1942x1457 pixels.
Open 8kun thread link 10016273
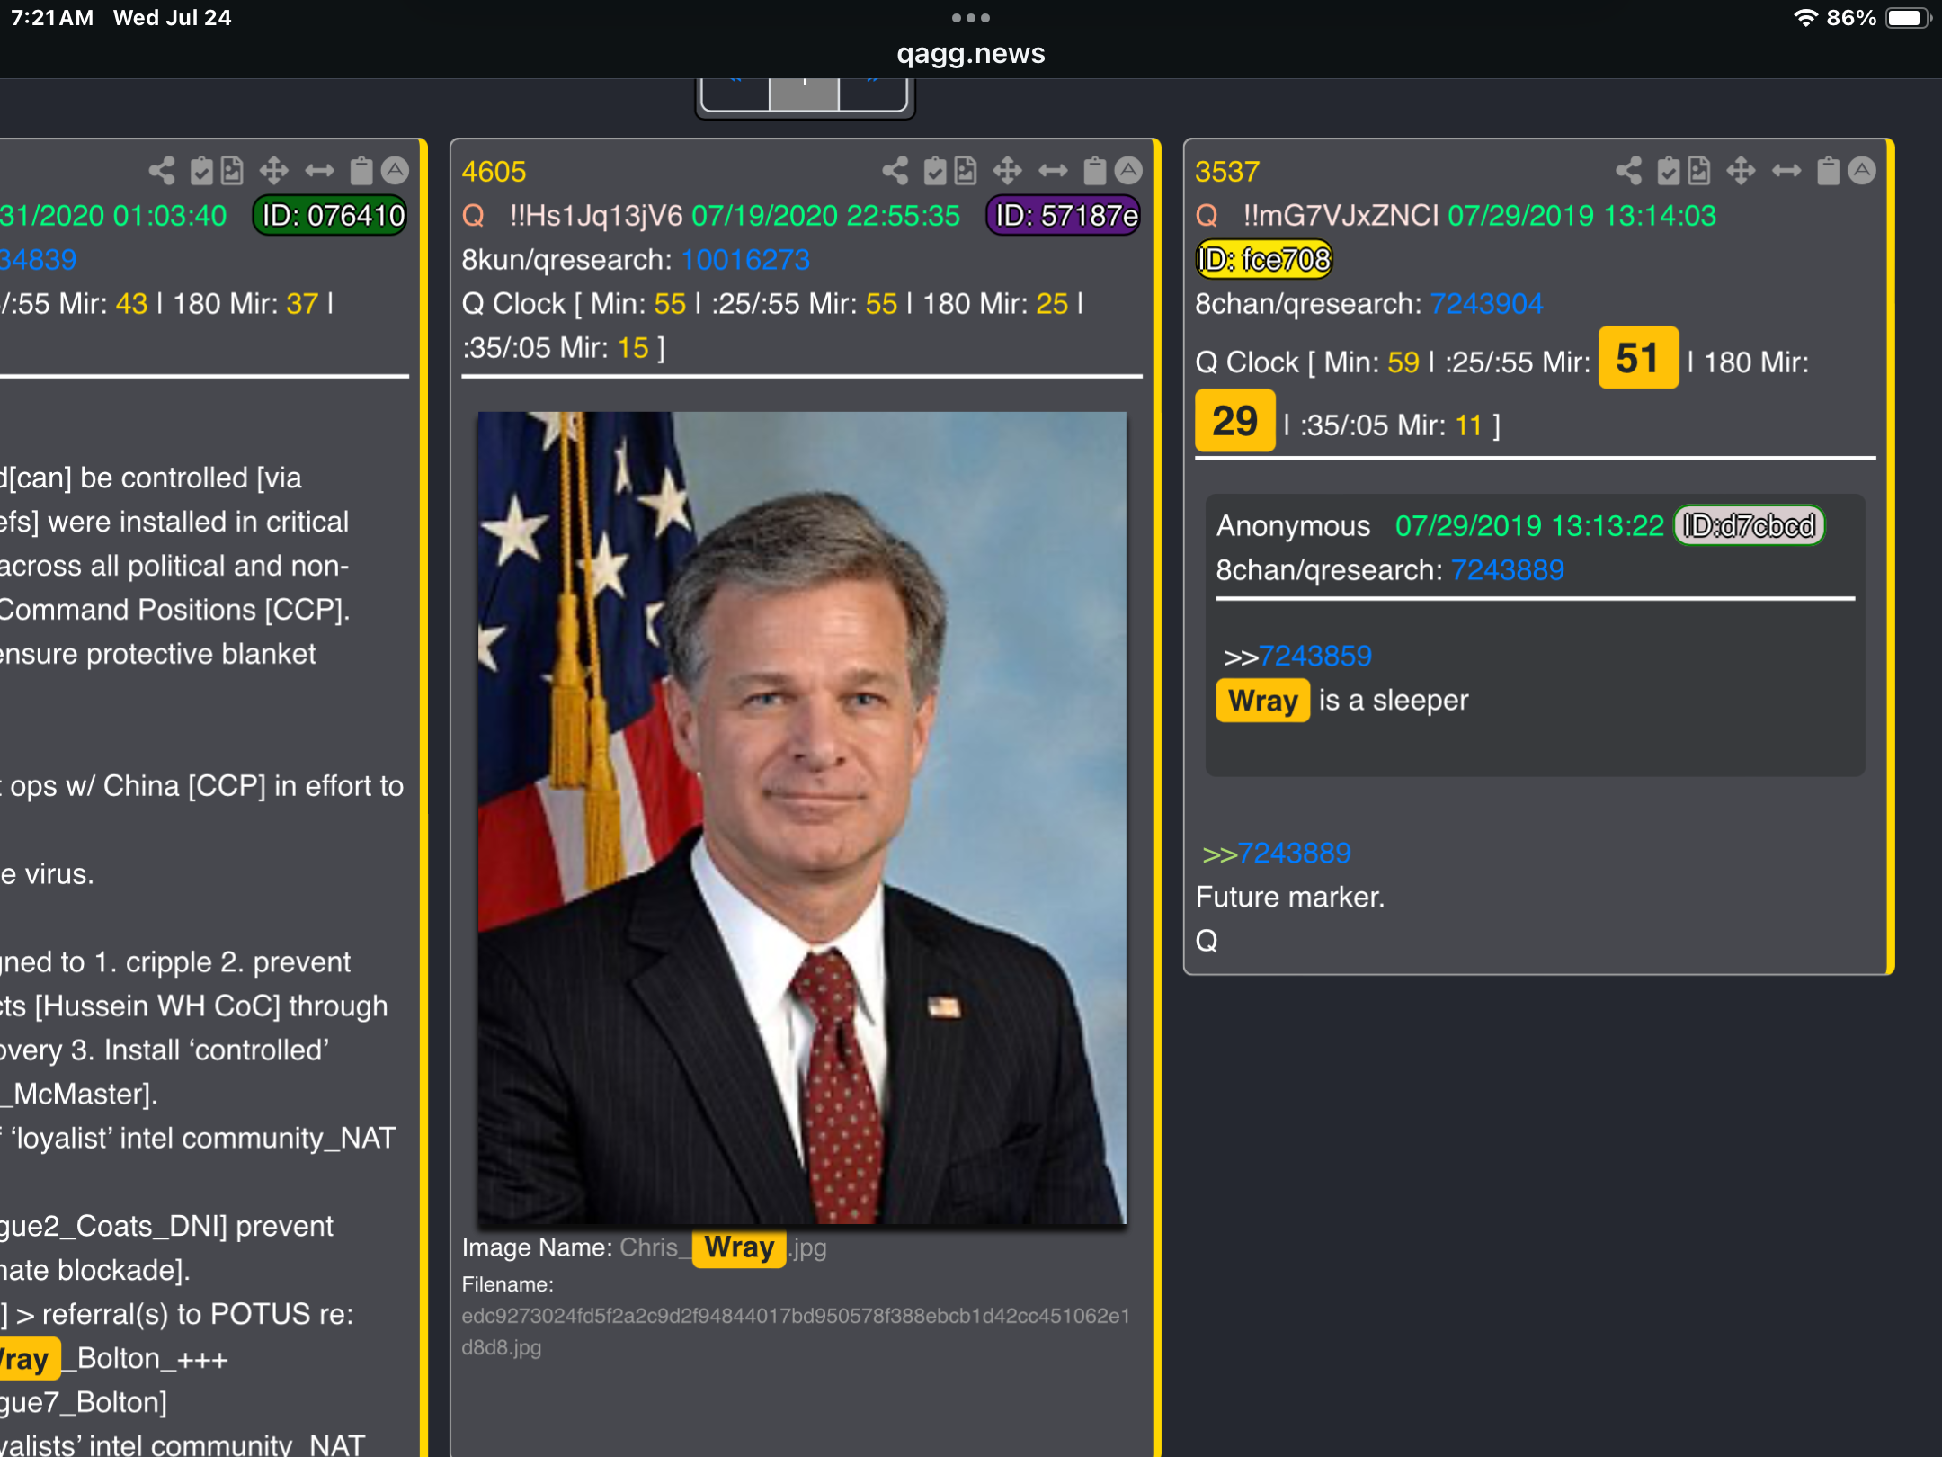click(745, 260)
